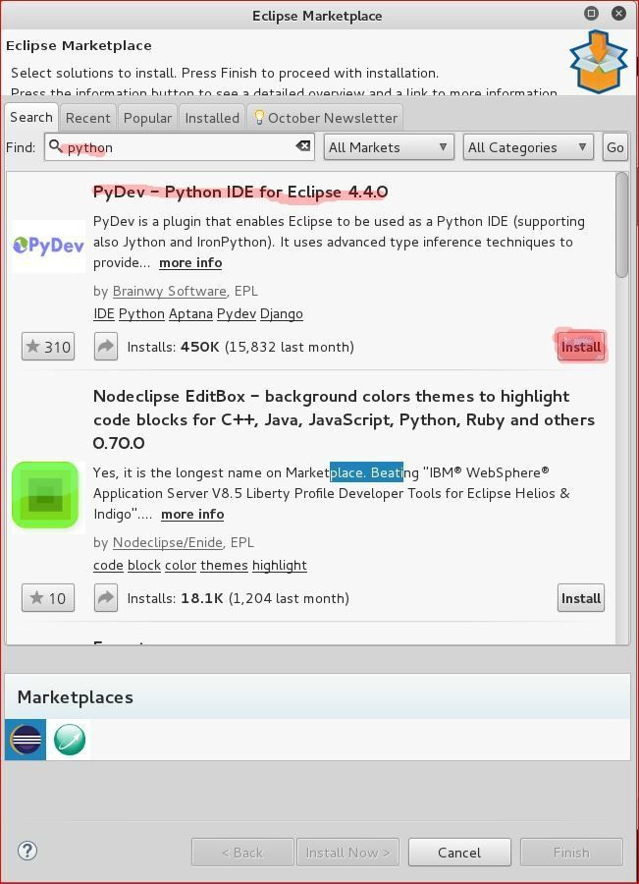Screen dimensions: 639x884
Task: Open the October Newsletter tab
Action: pyautogui.click(x=325, y=118)
